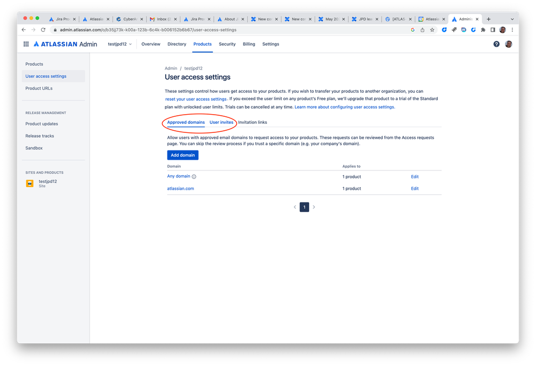Open the browser bookmark star icon

coord(432,30)
